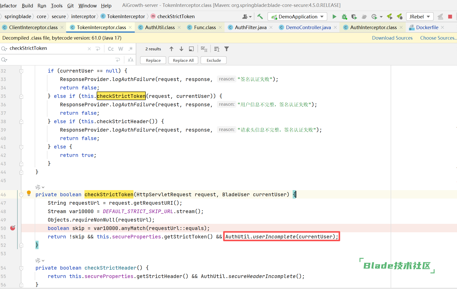Click Download Sources link

[x=392, y=38]
